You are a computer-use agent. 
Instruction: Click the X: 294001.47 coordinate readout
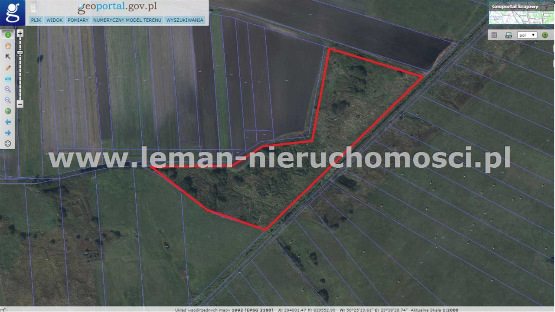pos(292,310)
